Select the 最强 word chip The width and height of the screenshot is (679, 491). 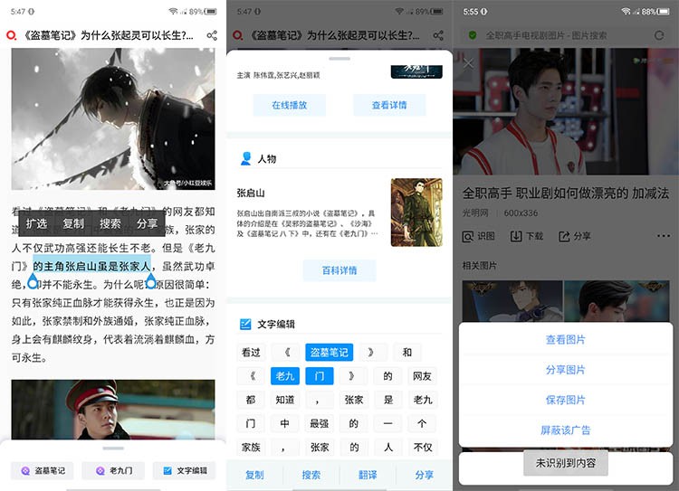[x=320, y=423]
